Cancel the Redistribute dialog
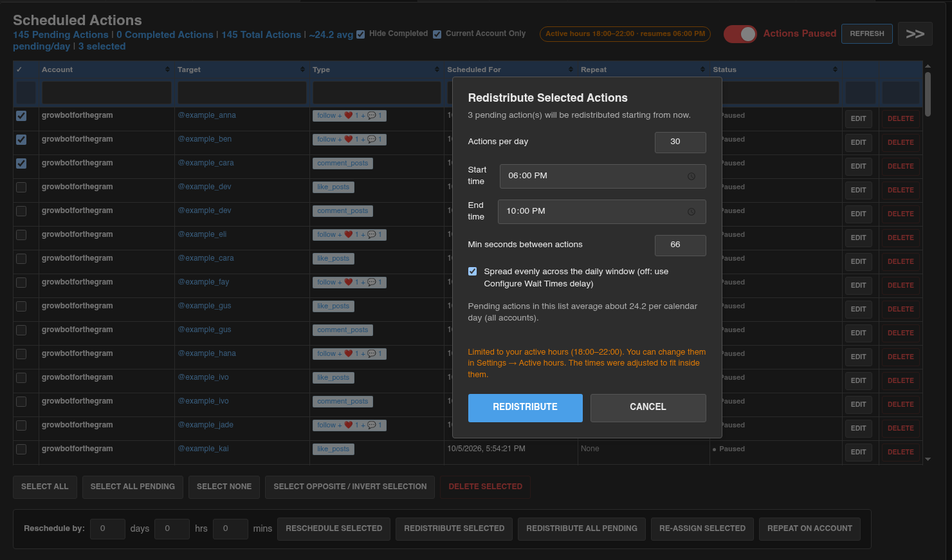Screen dimensions: 952x560 pyautogui.click(x=648, y=408)
